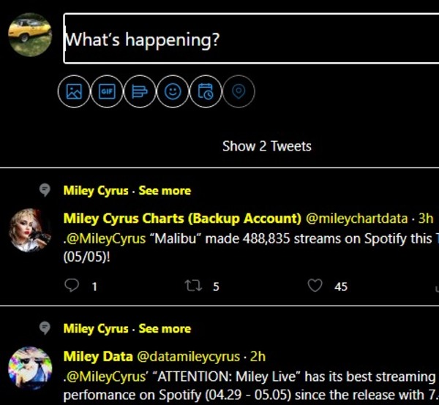
Task: Type in the What's happening field
Action: [x=249, y=39]
